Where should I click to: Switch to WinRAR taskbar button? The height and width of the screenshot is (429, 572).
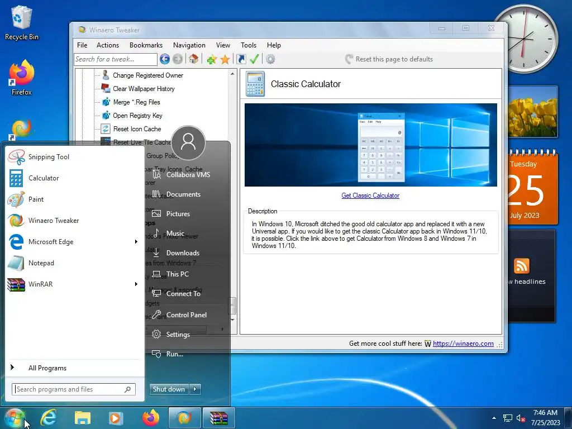tap(218, 418)
